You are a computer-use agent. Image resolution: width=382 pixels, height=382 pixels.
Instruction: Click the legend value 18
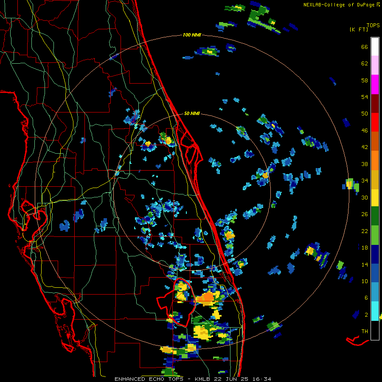365,248
